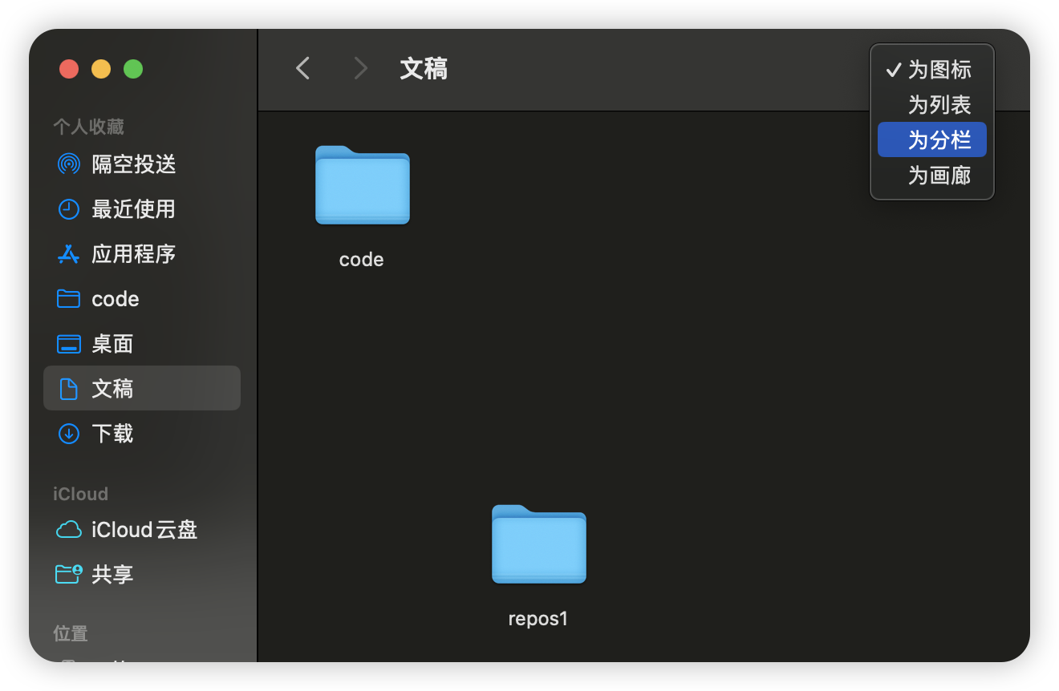This screenshot has width=1059, height=691.
Task: Select the repos1 folder in file area
Action: pyautogui.click(x=539, y=544)
